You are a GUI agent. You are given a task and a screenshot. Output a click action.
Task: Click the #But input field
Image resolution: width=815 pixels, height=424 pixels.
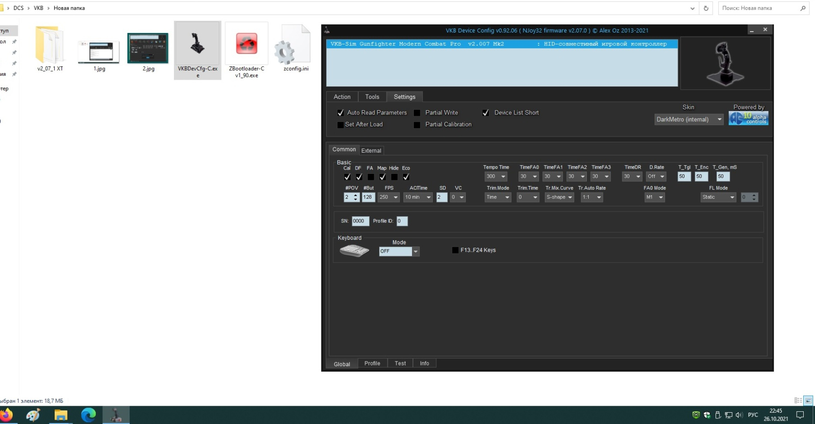[x=369, y=197]
